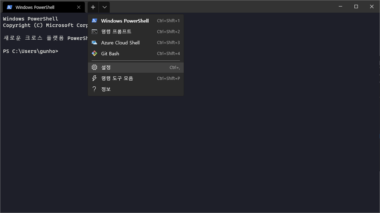Close the Windows PowerShell tab
380x213 pixels.
tap(78, 7)
